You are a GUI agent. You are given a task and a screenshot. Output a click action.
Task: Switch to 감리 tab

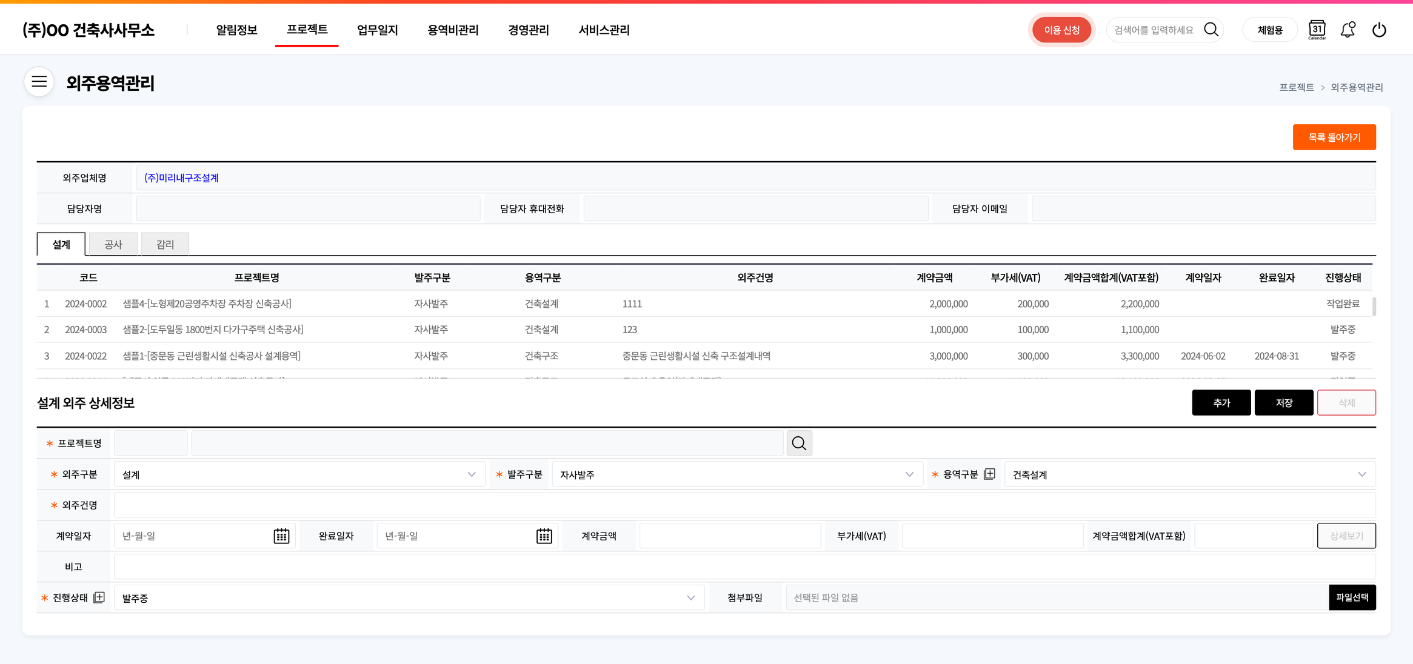165,244
